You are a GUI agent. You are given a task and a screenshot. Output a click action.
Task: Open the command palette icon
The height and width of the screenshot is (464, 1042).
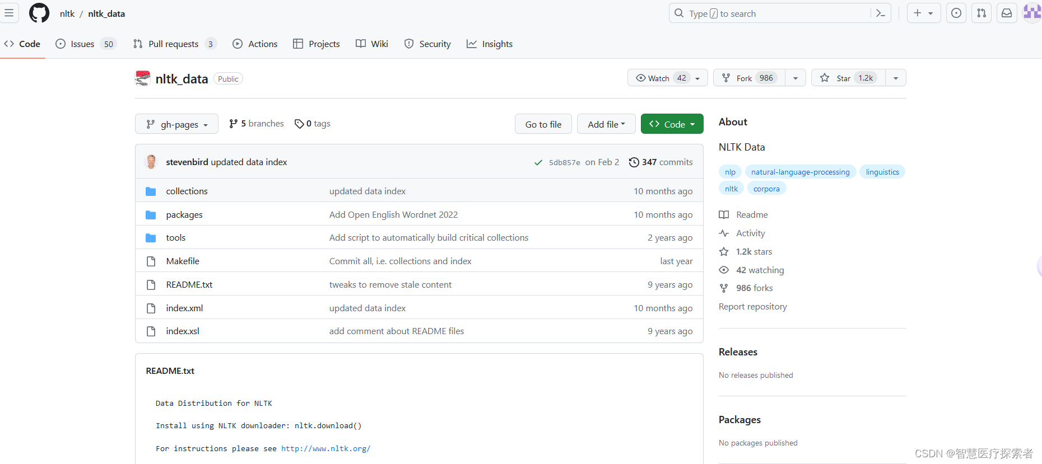point(881,13)
